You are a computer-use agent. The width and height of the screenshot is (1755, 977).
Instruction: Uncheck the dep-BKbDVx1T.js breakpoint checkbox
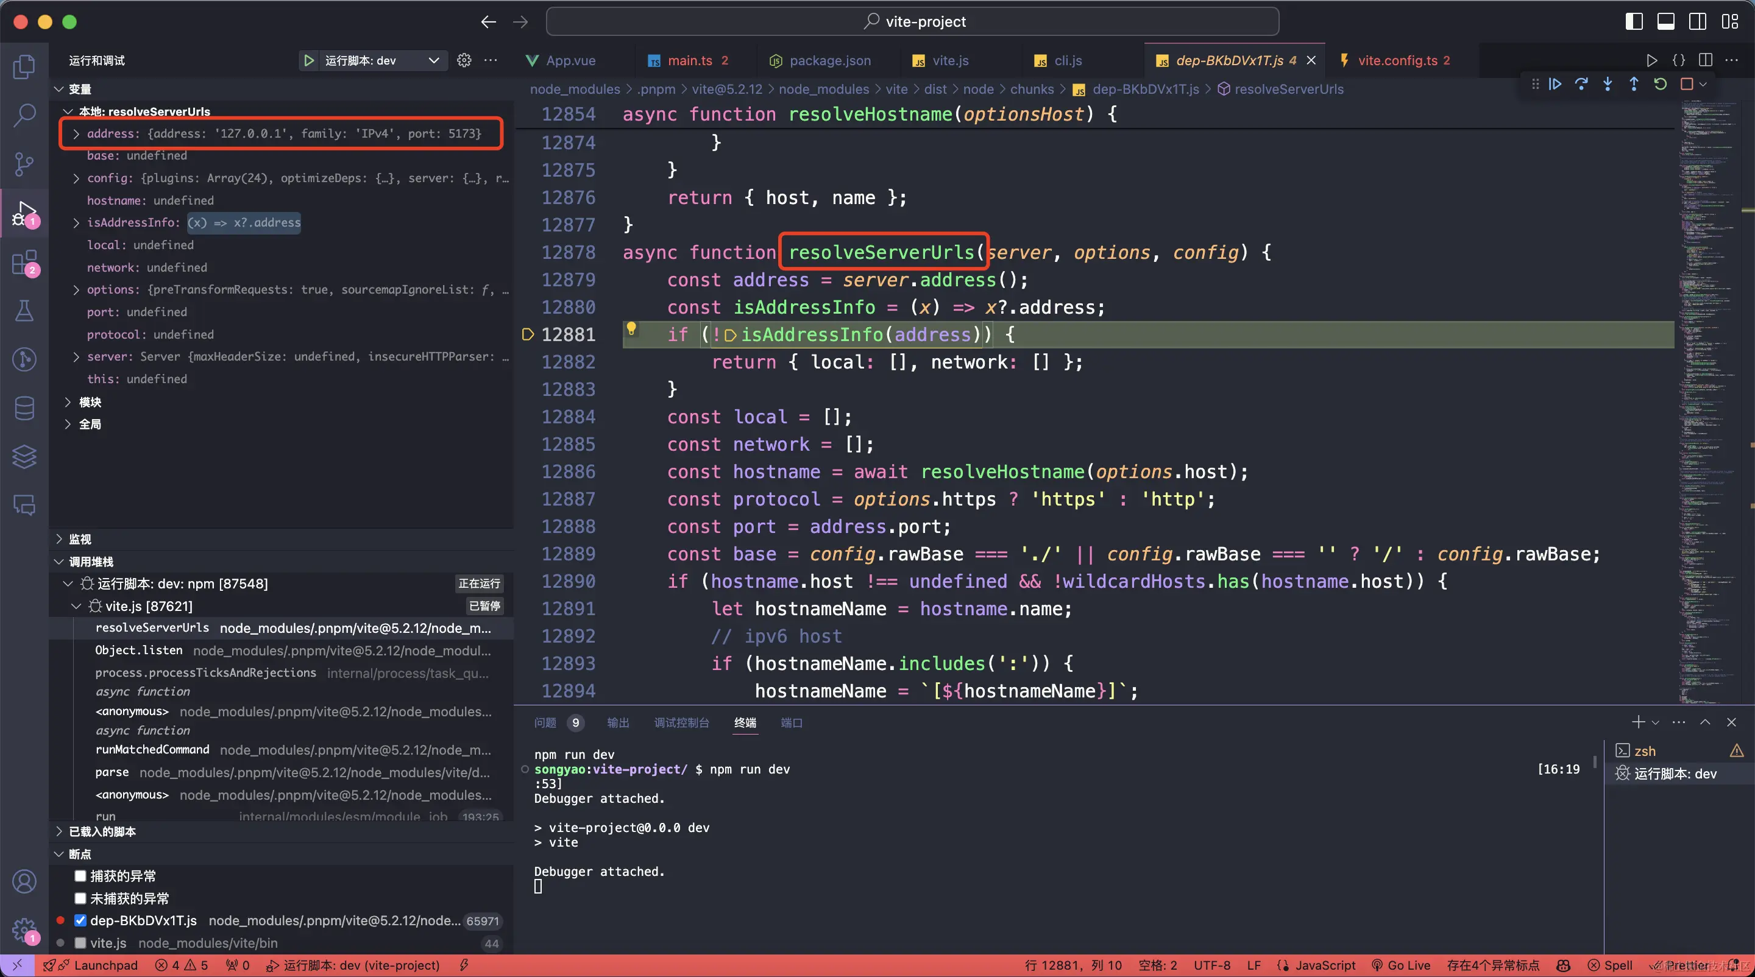(80, 920)
